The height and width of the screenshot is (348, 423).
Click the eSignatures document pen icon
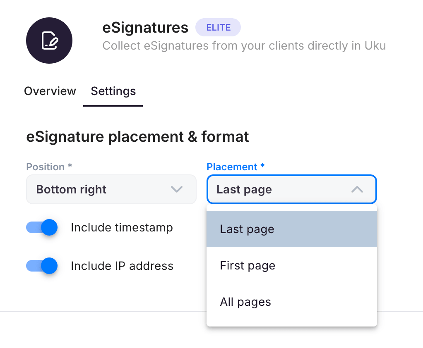(x=49, y=41)
